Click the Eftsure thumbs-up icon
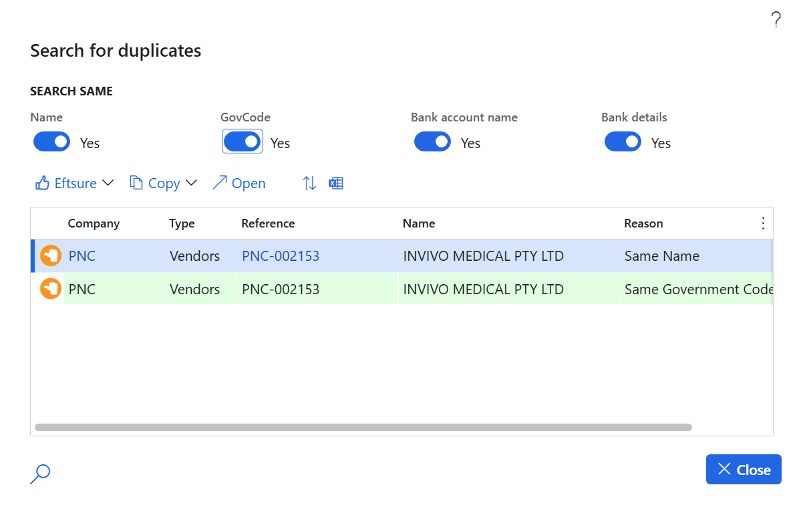Image resolution: width=799 pixels, height=513 pixels. point(42,183)
